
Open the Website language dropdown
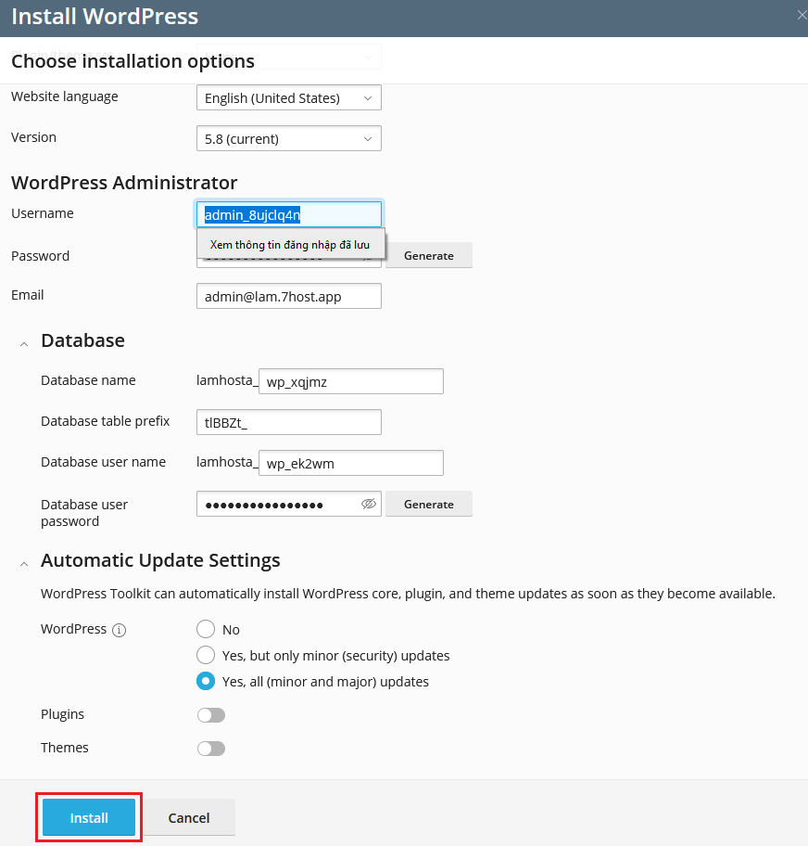click(289, 97)
